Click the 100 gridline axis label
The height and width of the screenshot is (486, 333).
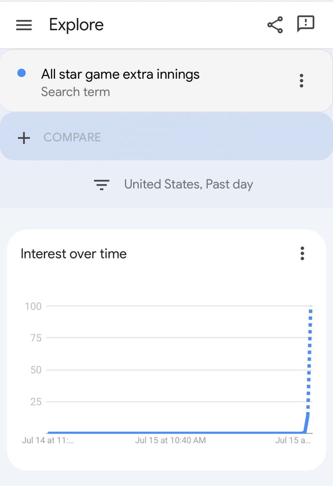point(33,306)
